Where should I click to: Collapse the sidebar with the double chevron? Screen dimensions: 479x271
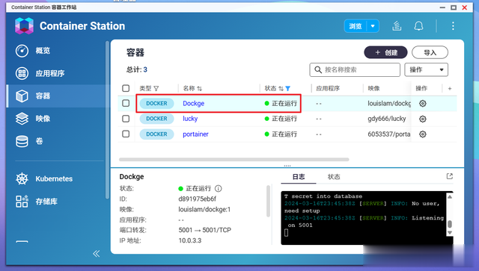97,253
